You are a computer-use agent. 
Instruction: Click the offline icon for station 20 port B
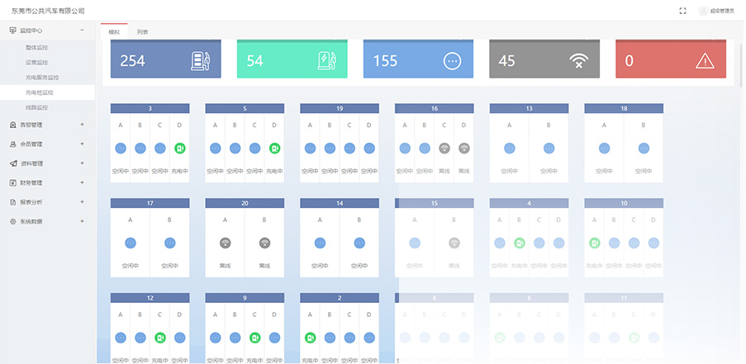(x=264, y=243)
